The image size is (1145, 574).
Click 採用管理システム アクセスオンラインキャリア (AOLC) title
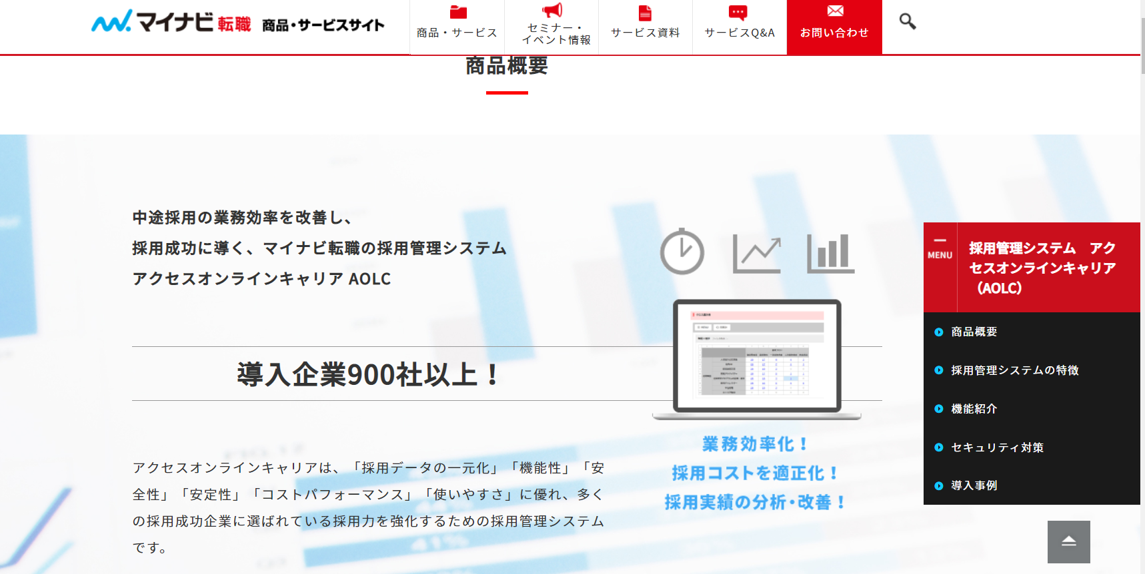1042,268
